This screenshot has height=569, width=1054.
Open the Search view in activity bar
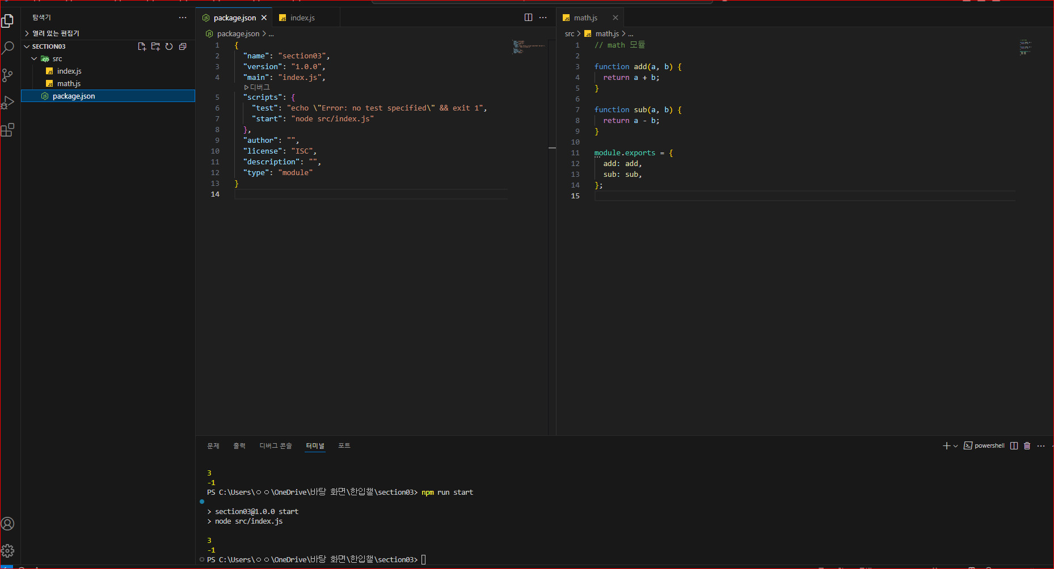point(8,48)
